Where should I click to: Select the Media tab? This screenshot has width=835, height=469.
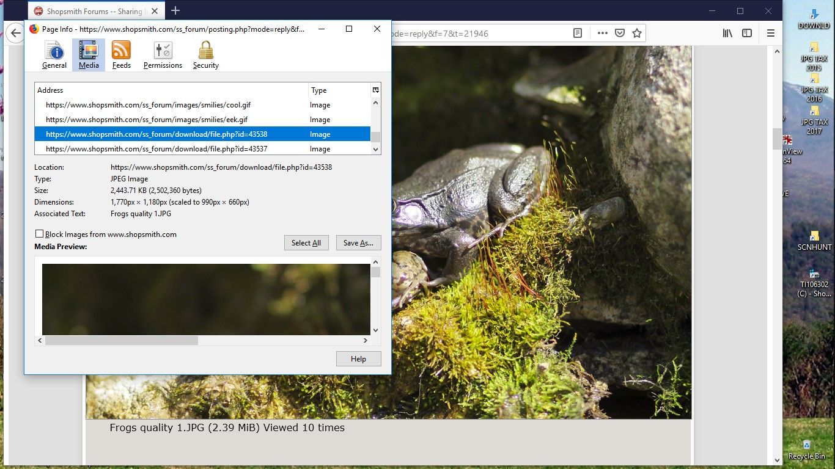click(x=89, y=55)
